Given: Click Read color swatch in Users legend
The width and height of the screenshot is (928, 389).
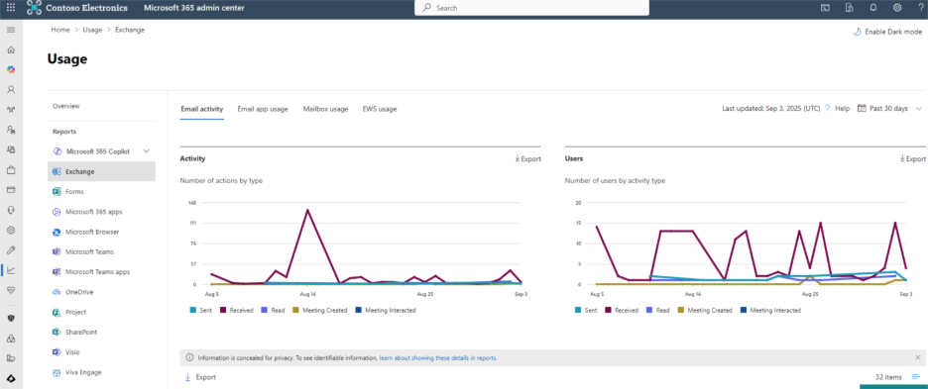Looking at the screenshot, I should (650, 310).
